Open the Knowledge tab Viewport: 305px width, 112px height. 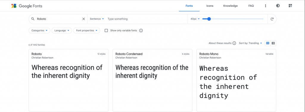tap(230, 6)
